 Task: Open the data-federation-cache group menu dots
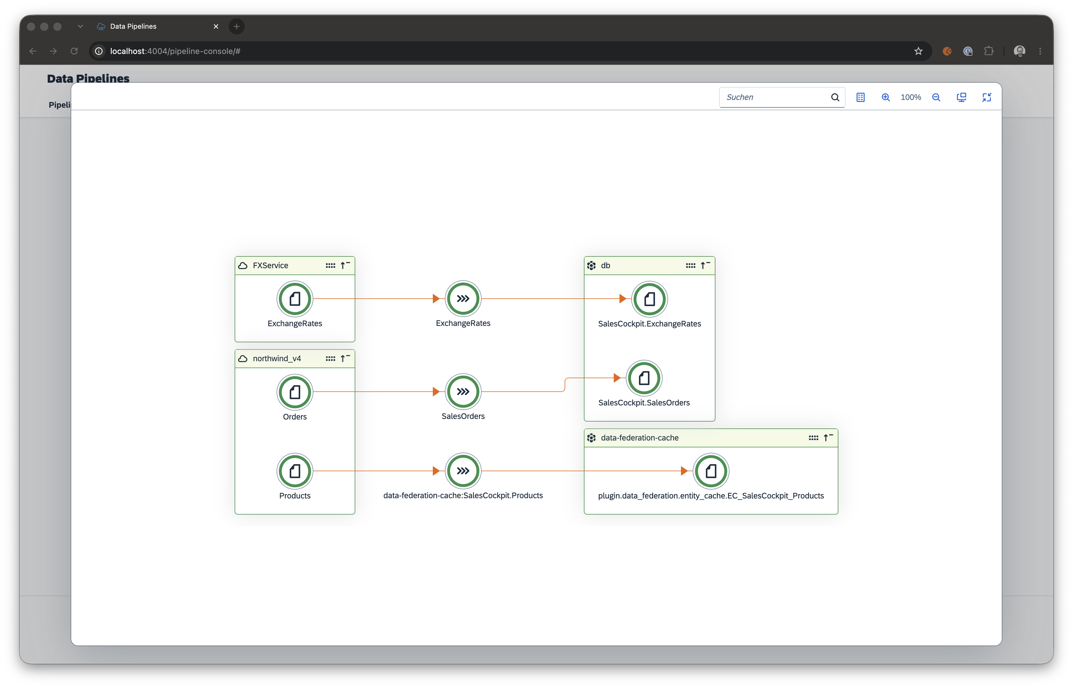pos(813,438)
